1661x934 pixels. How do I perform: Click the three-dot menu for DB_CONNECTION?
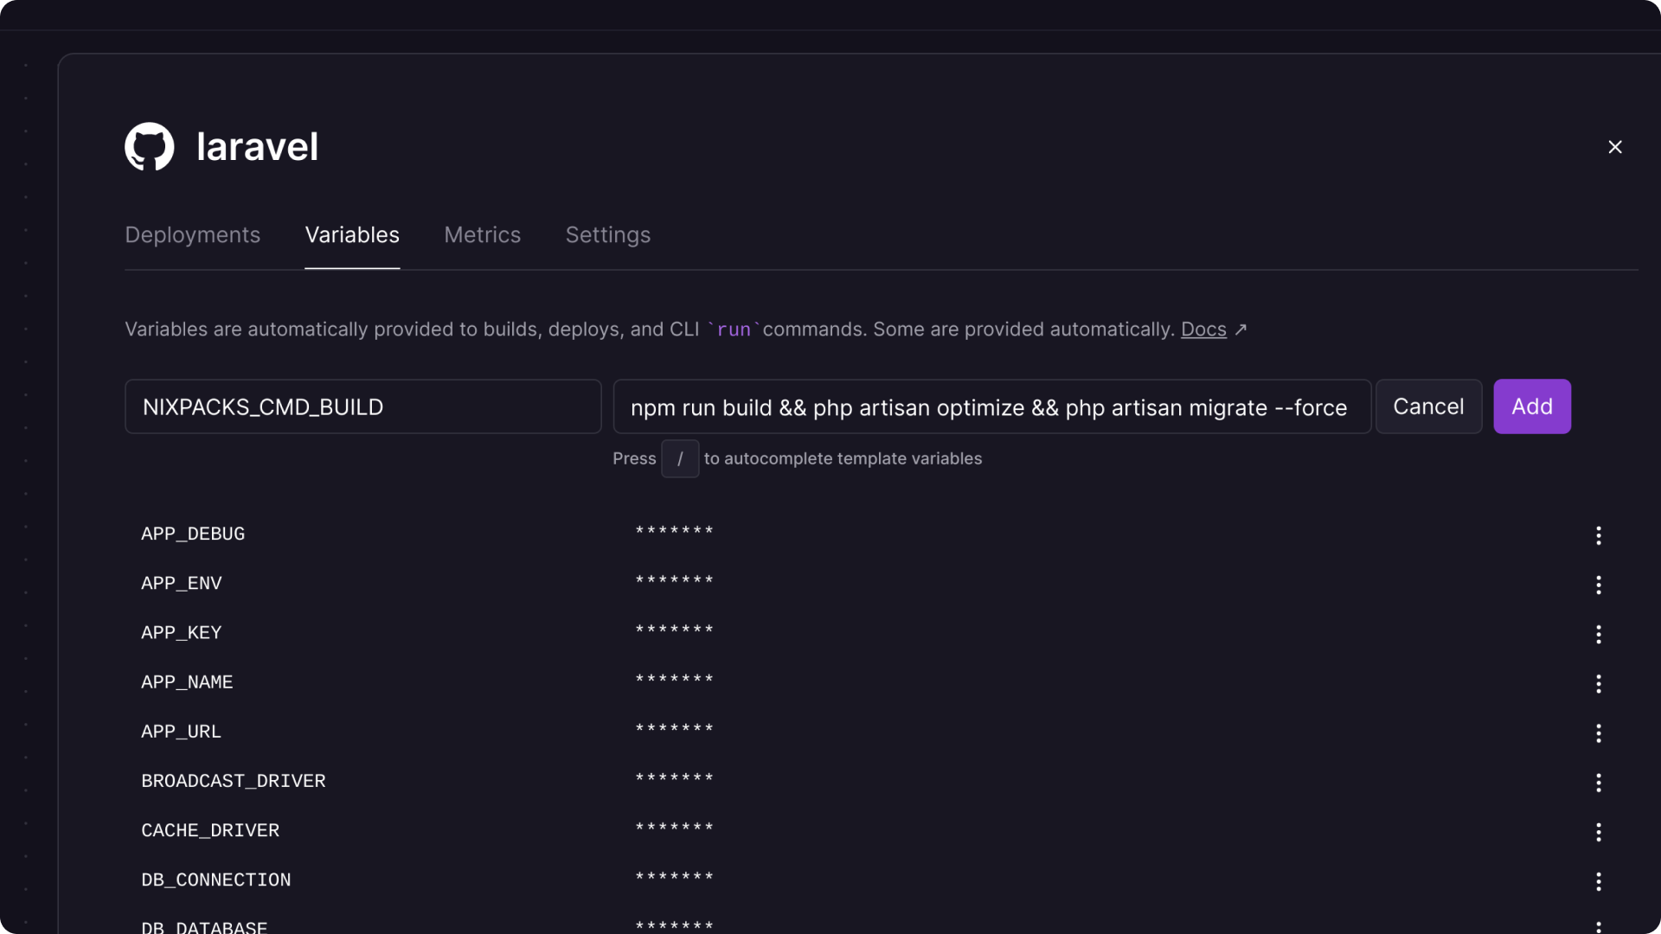pyautogui.click(x=1598, y=880)
